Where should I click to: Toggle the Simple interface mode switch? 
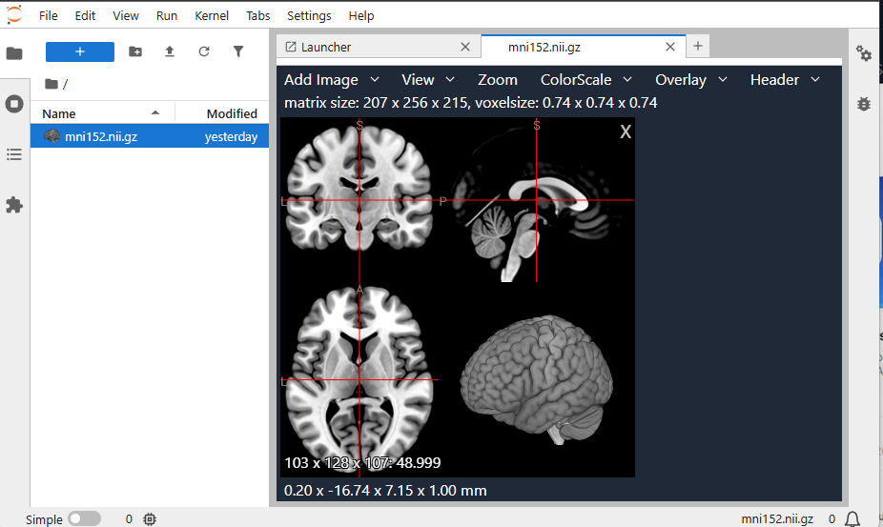[x=84, y=519]
